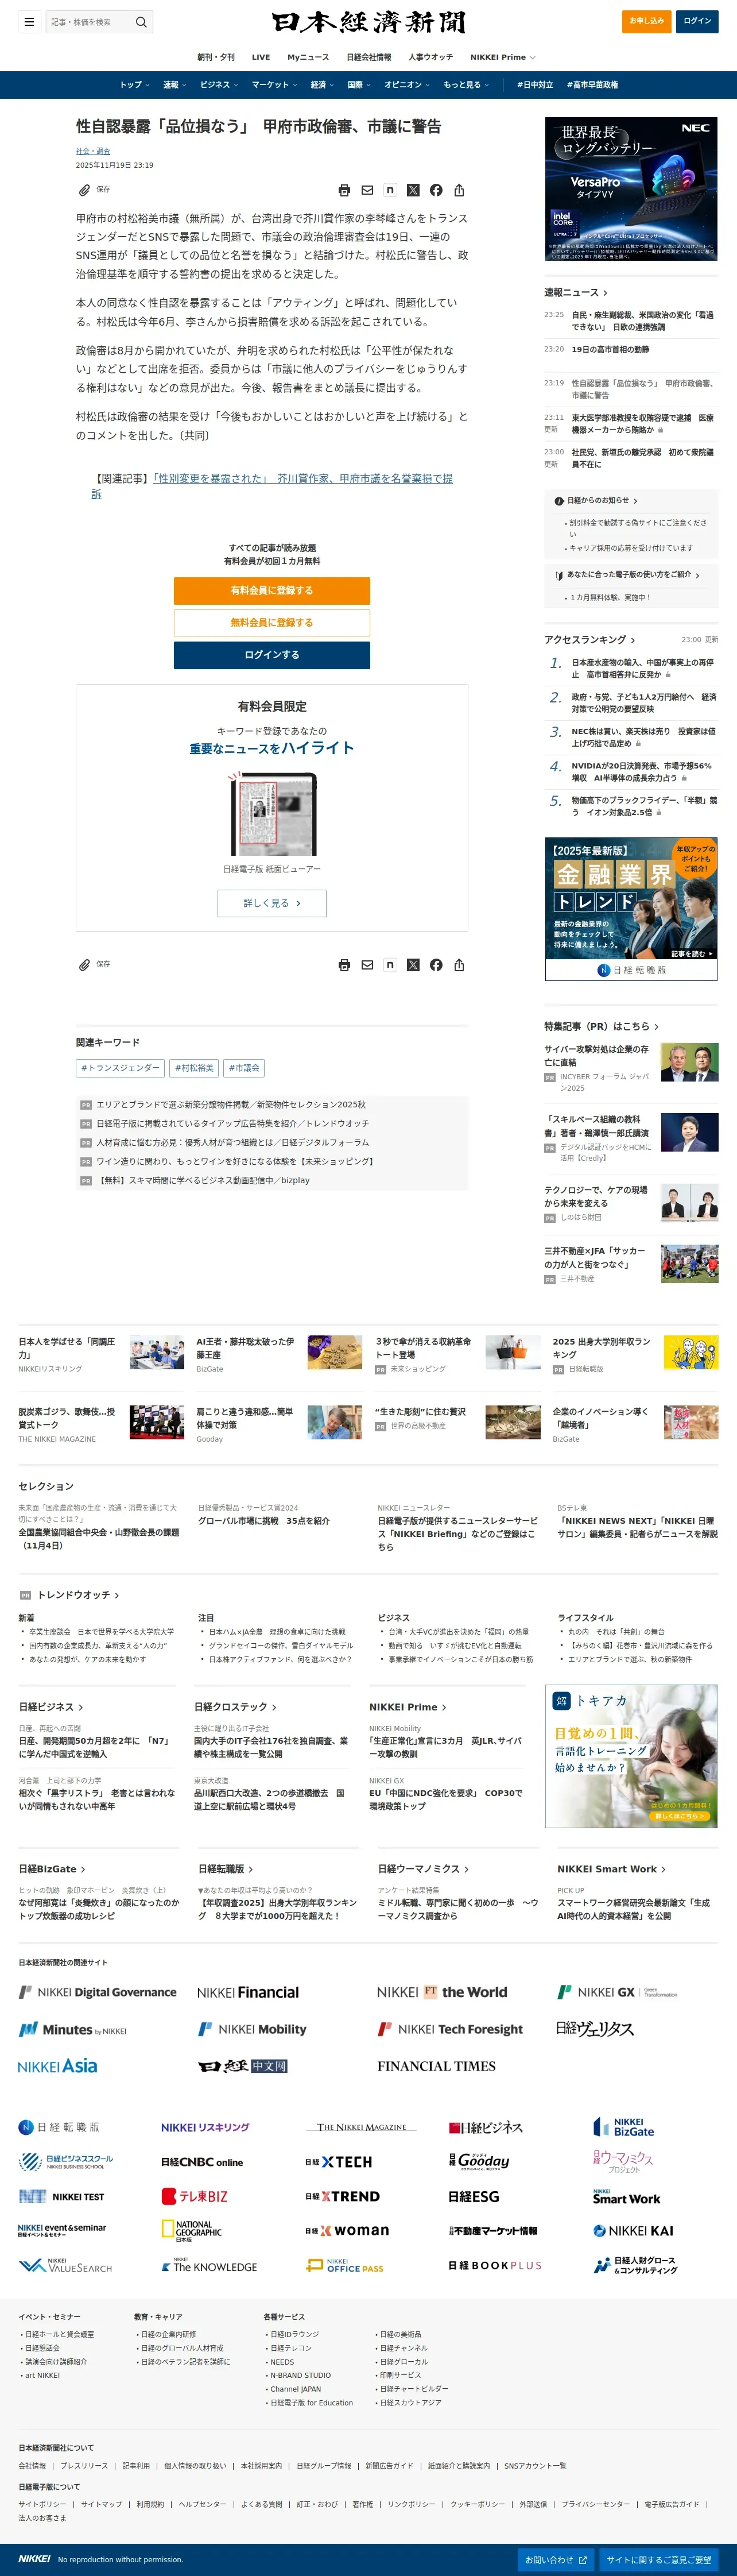Click the envelope icon above 関連キーワード
Viewport: 737px width, 2576px height.
pyautogui.click(x=367, y=965)
